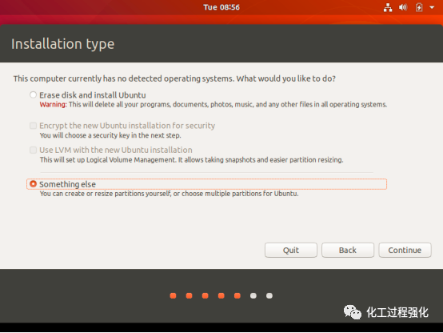Click the battery charging icon in top bar
This screenshot has width=443, height=333.
point(419,7)
